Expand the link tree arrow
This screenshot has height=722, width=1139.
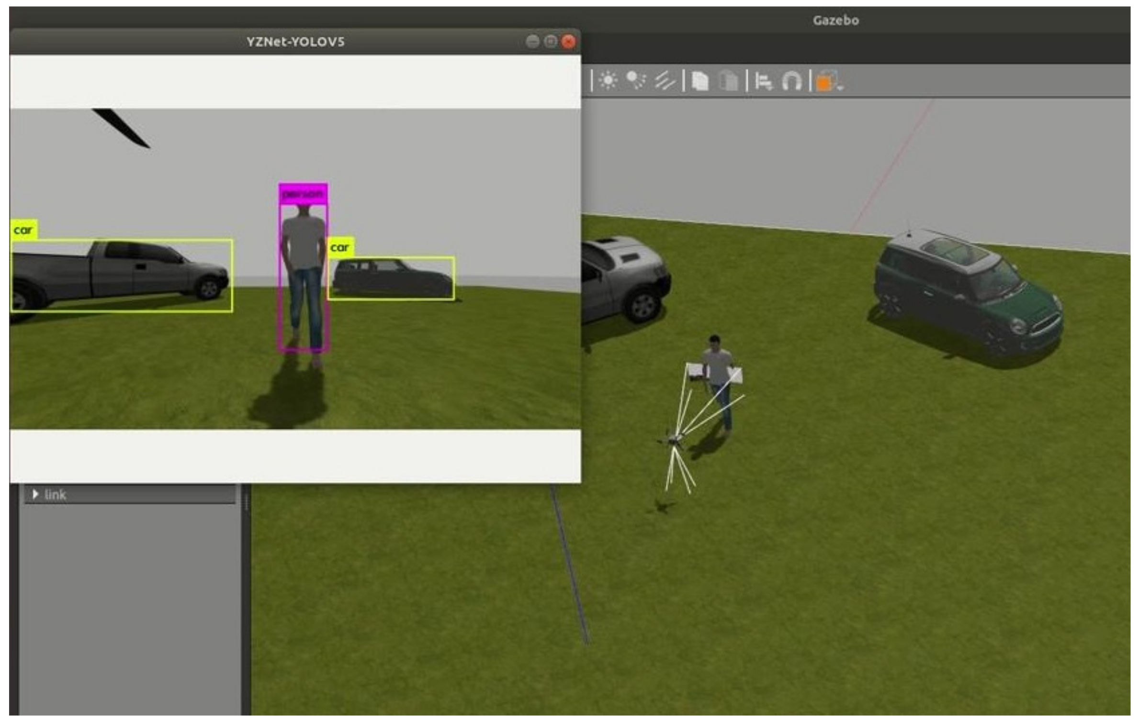click(35, 494)
